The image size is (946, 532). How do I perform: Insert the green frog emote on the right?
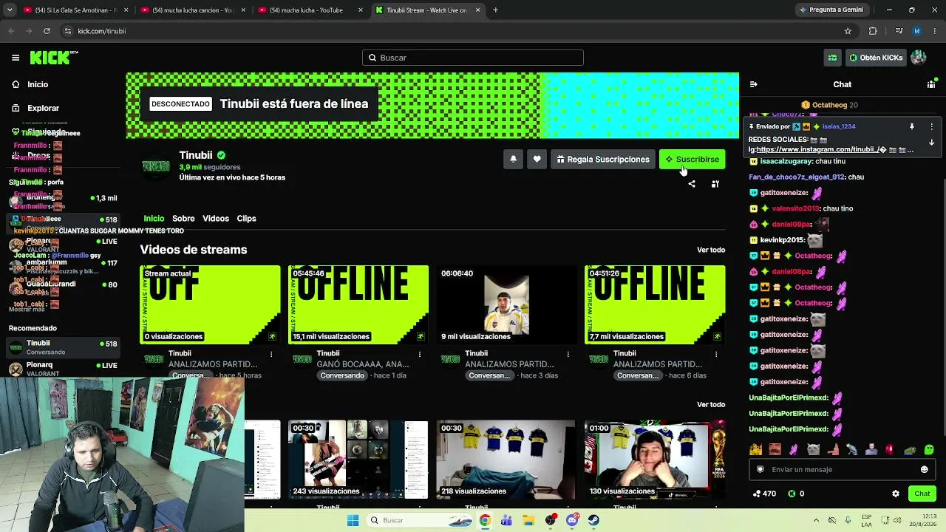tap(929, 449)
